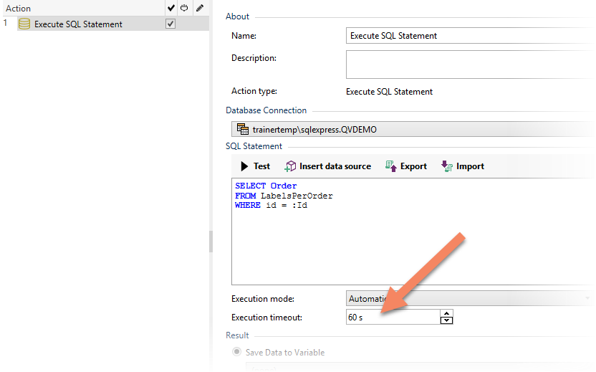The width and height of the screenshot is (596, 372).
Task: Click into the Name text field
Action: point(466,35)
